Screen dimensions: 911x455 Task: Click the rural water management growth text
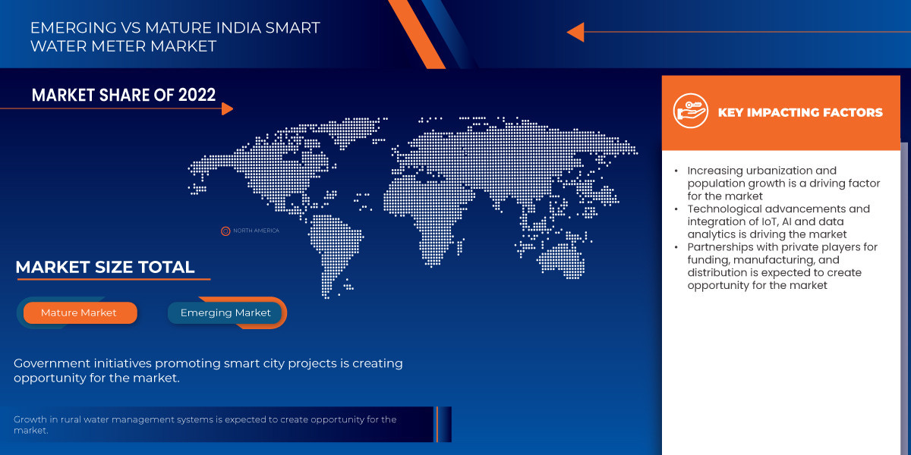coord(205,425)
